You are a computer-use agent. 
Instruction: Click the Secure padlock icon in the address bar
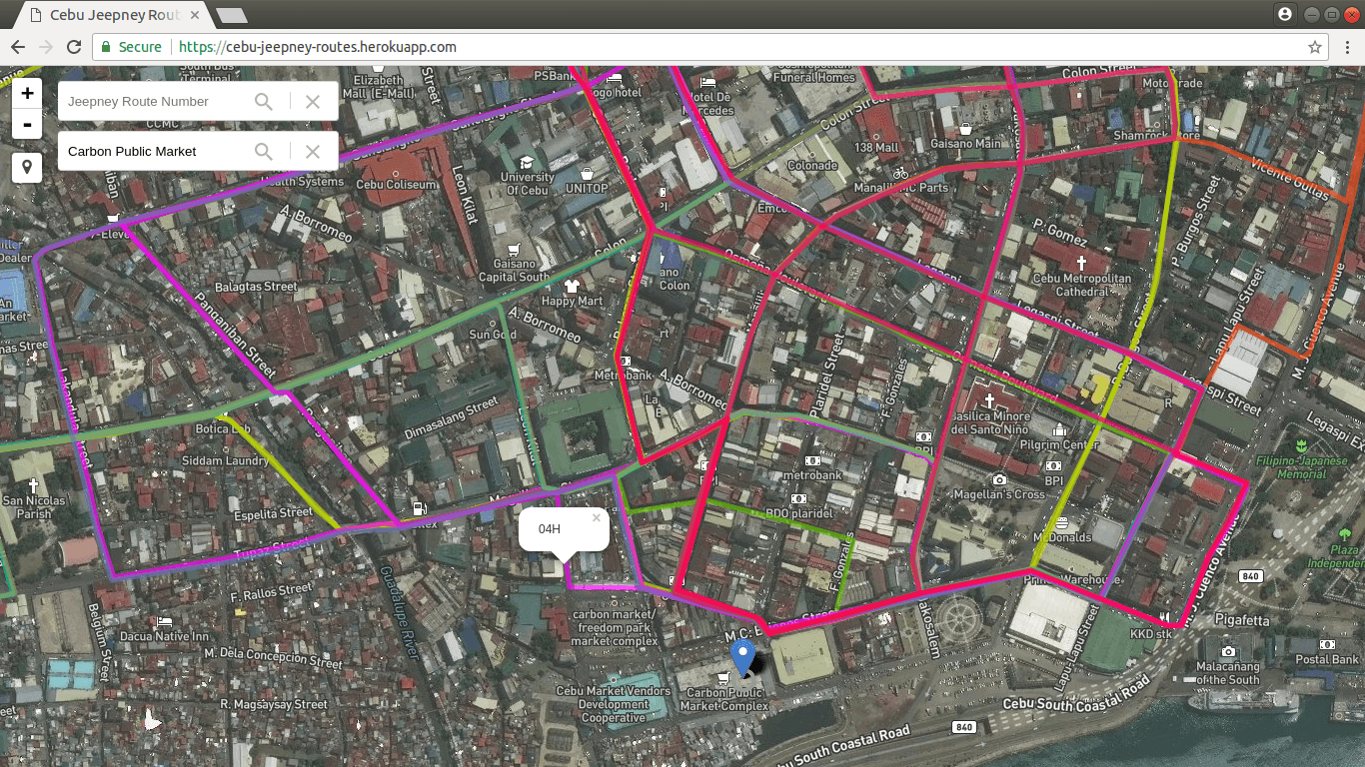(105, 47)
